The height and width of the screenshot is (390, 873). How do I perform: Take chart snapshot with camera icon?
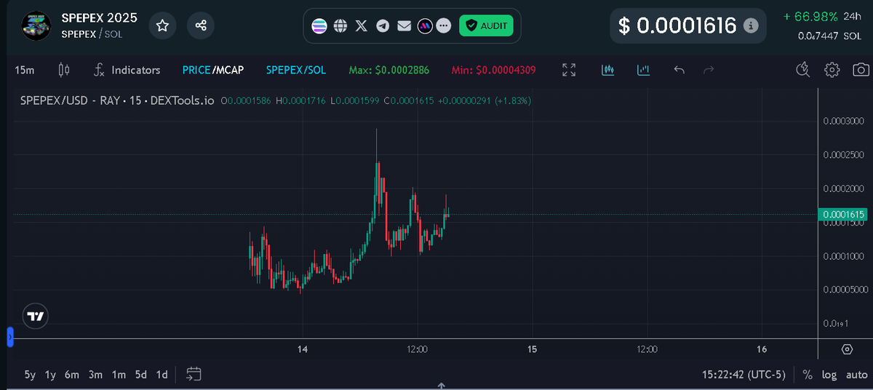click(861, 70)
